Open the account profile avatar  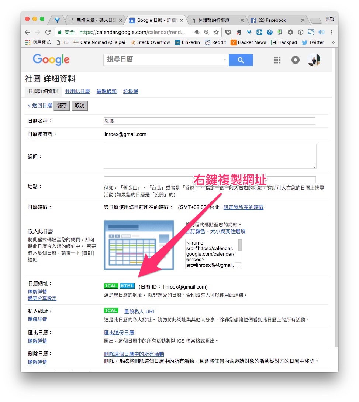point(314,60)
